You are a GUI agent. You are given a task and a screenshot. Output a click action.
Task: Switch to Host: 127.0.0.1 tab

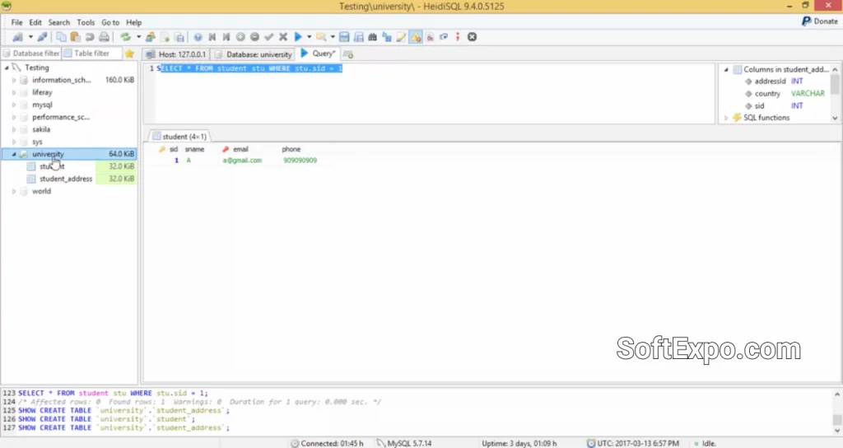176,54
